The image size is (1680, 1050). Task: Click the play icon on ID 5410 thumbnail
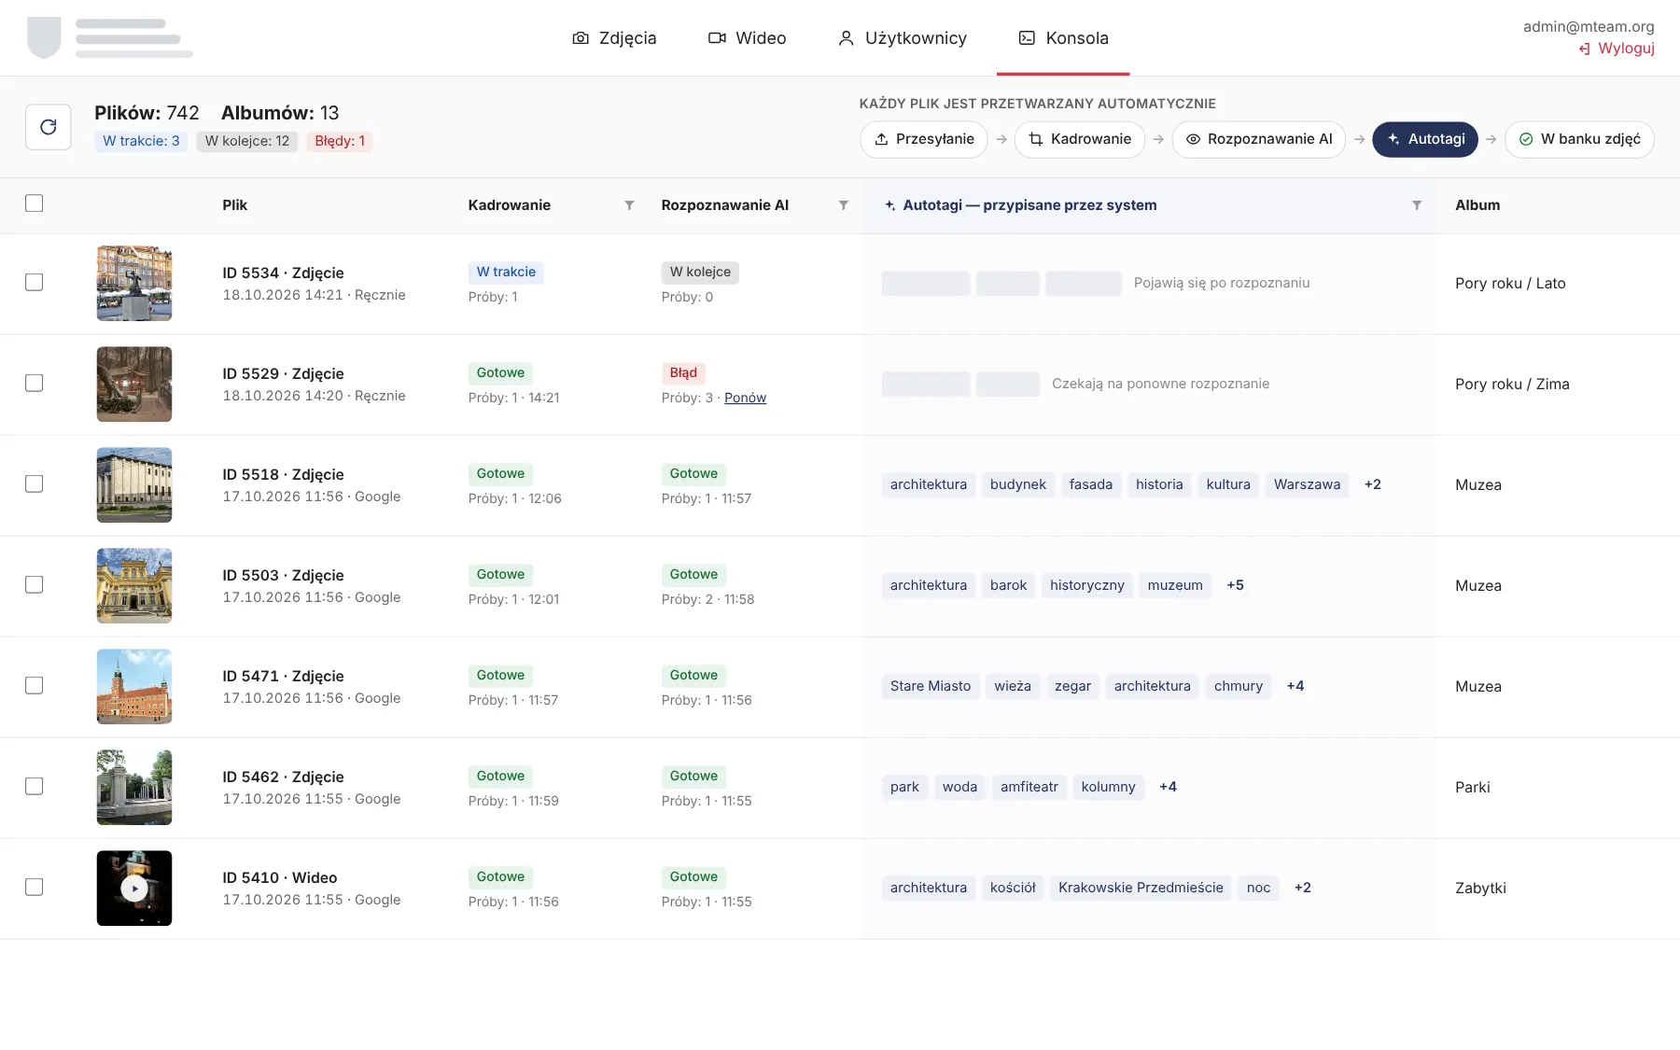(134, 889)
